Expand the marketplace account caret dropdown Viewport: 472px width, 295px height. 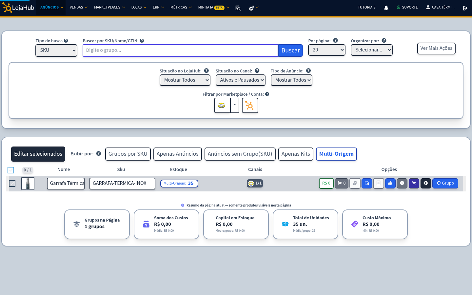(235, 106)
